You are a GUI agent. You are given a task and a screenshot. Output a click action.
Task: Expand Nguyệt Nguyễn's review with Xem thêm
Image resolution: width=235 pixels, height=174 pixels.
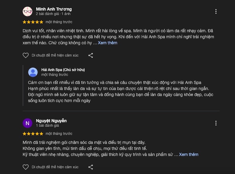click(189, 154)
